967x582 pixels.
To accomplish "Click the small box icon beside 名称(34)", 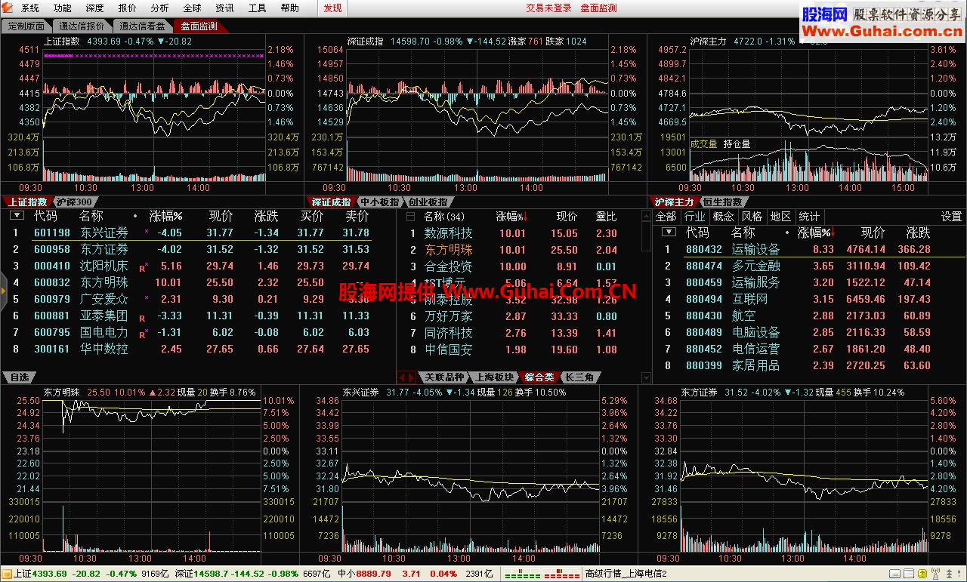I will [x=411, y=217].
